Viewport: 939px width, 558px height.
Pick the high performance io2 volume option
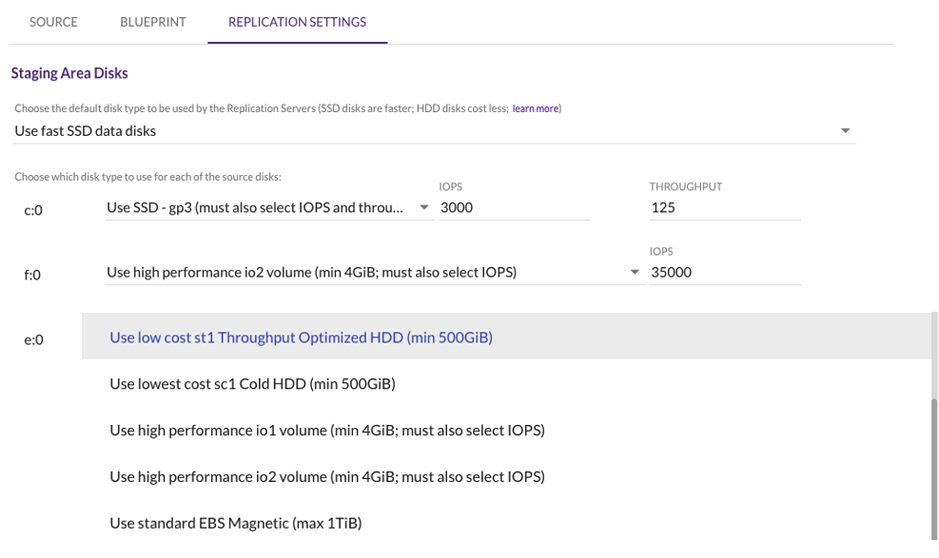click(328, 476)
